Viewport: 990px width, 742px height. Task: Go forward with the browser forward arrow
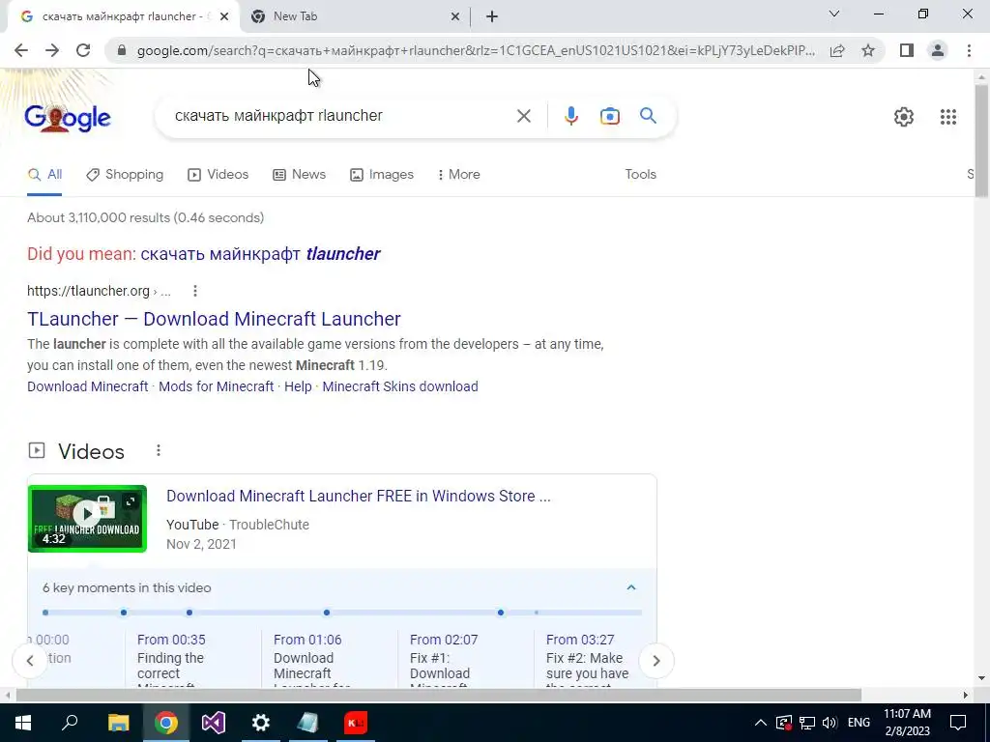[52, 50]
